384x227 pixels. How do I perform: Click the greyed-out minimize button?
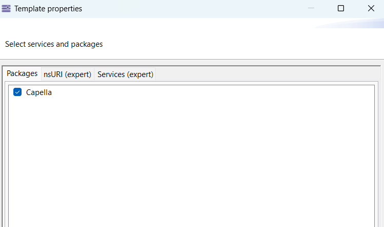(x=310, y=9)
